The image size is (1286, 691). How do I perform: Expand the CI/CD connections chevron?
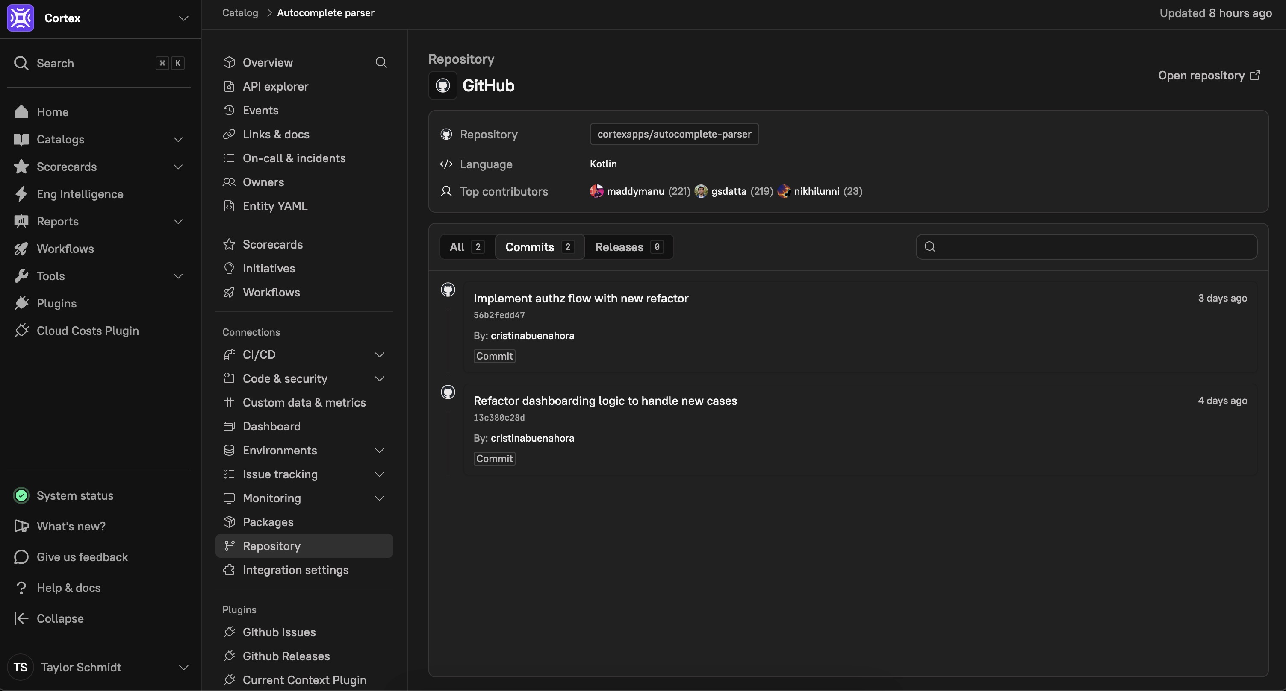[379, 354]
